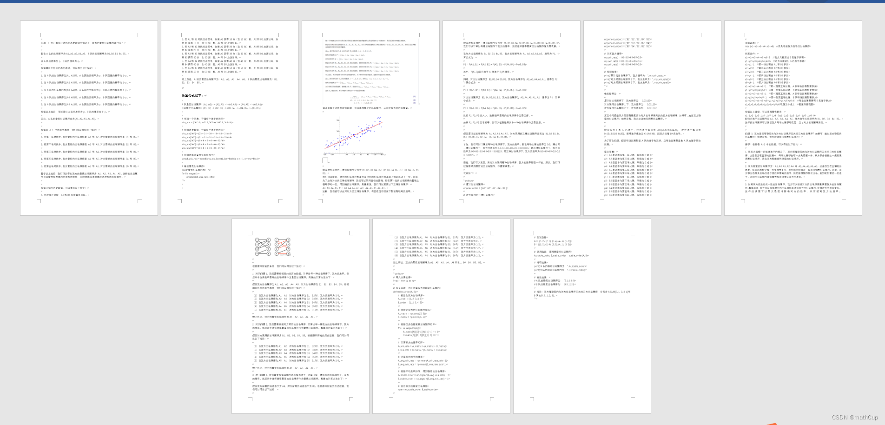Select the scatter plot with red trend line
Image resolution: width=885 pixels, height=425 pixels.
click(x=353, y=135)
